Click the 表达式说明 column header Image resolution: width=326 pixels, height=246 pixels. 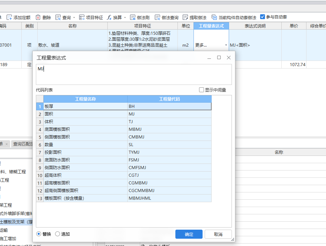pos(255,26)
